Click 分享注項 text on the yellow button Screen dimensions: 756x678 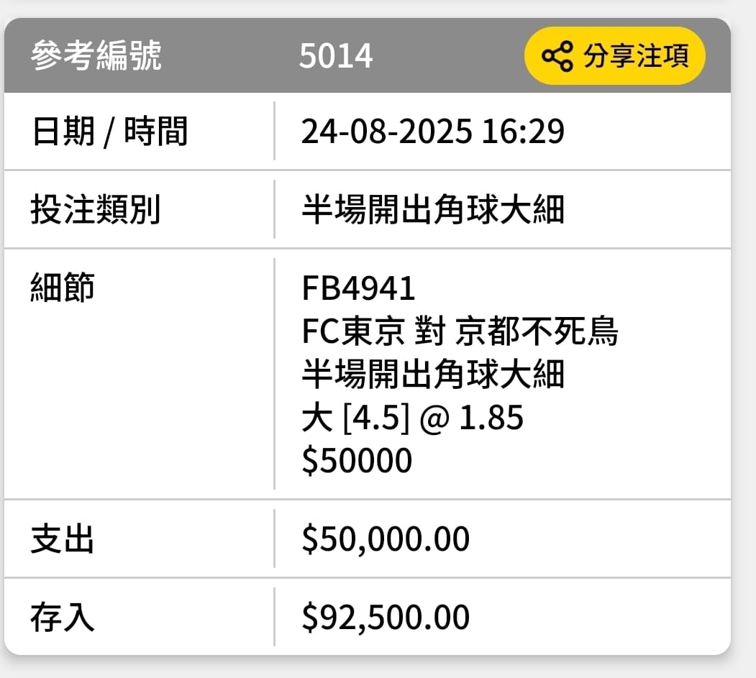(636, 56)
